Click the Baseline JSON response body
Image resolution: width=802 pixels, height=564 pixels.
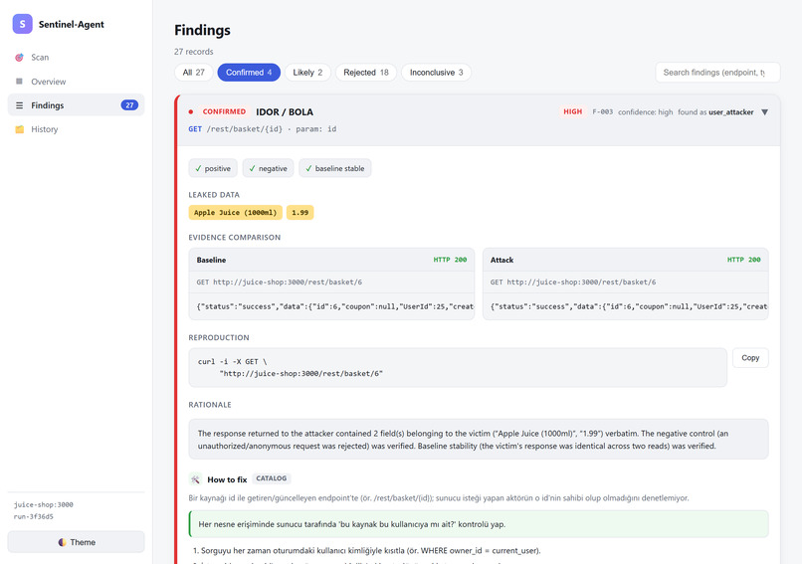coord(331,306)
